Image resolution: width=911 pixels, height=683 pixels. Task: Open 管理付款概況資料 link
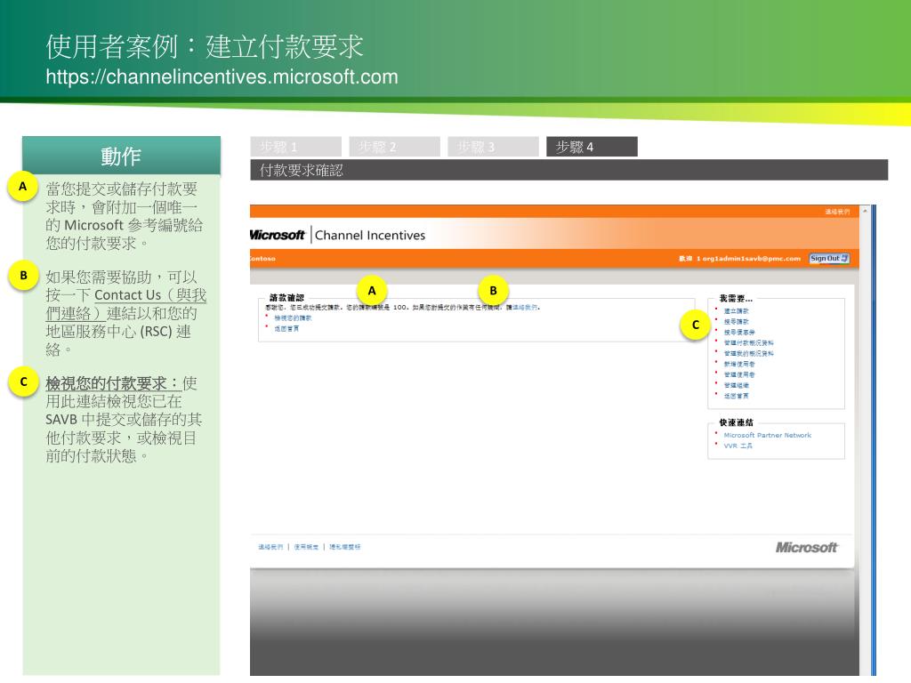tap(748, 342)
